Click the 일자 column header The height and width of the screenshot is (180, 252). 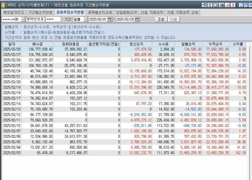pos(12,44)
